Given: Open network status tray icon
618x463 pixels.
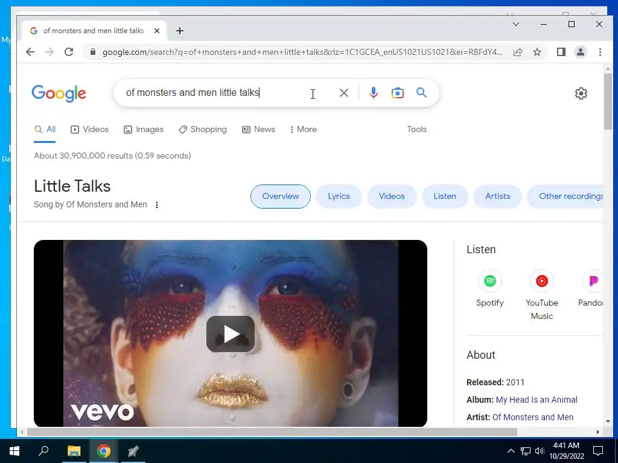Looking at the screenshot, I should pyautogui.click(x=526, y=451).
